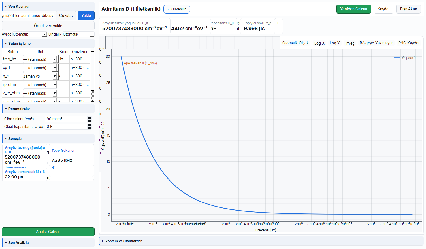Toggle the İmleç cursor mode
This screenshot has width=426, height=249.
coord(350,43)
